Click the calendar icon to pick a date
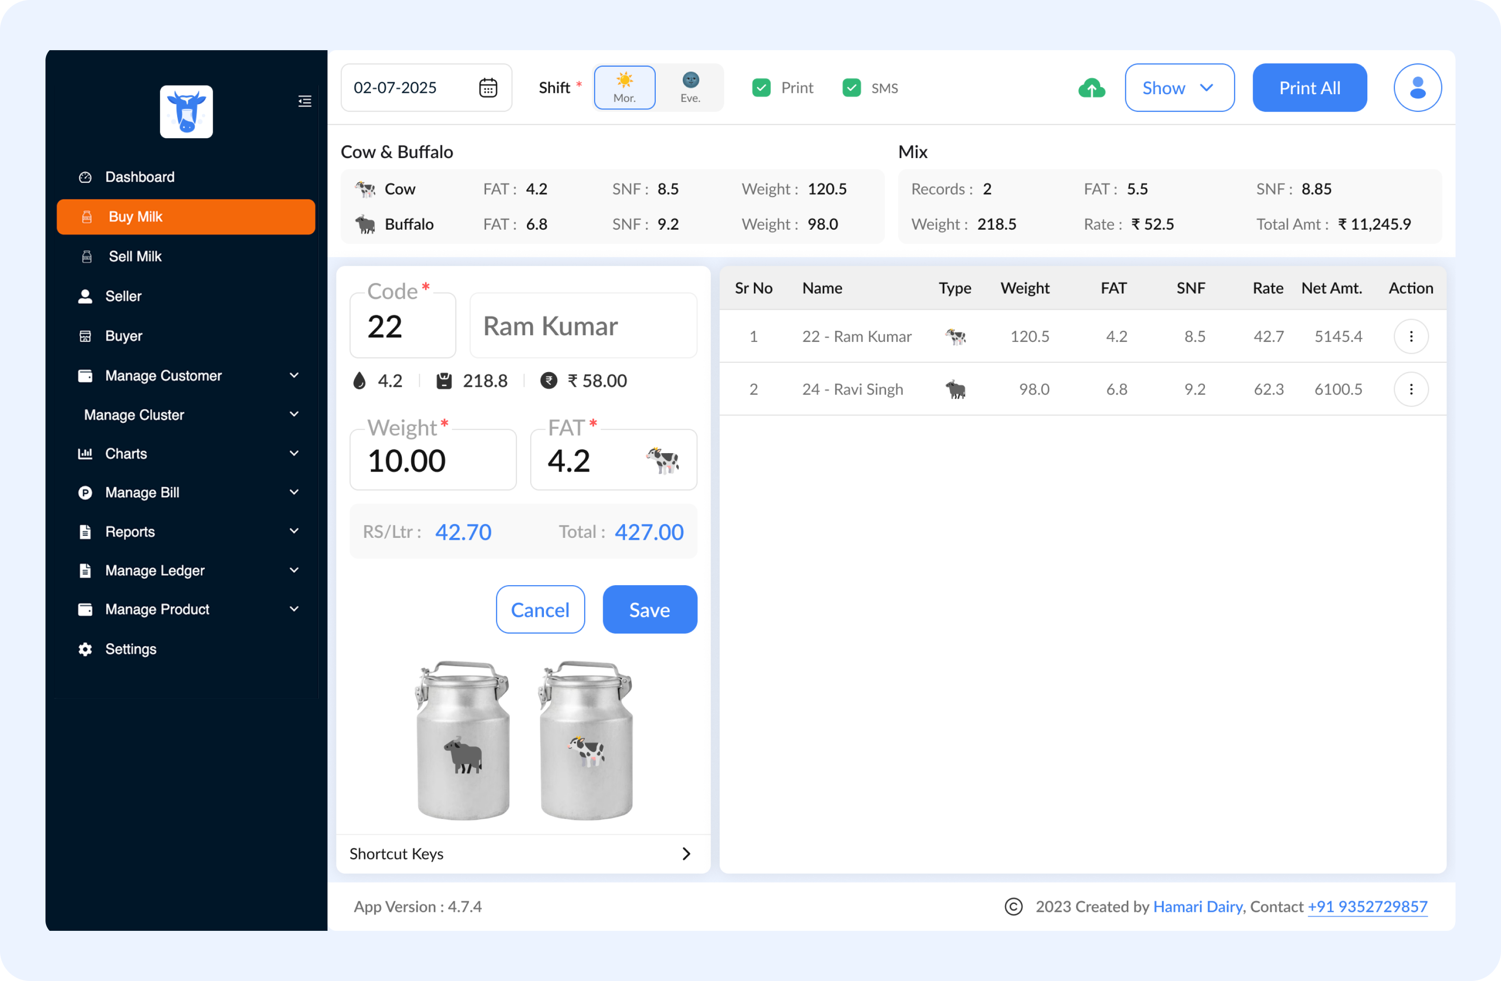Image resolution: width=1501 pixels, height=981 pixels. click(x=488, y=88)
